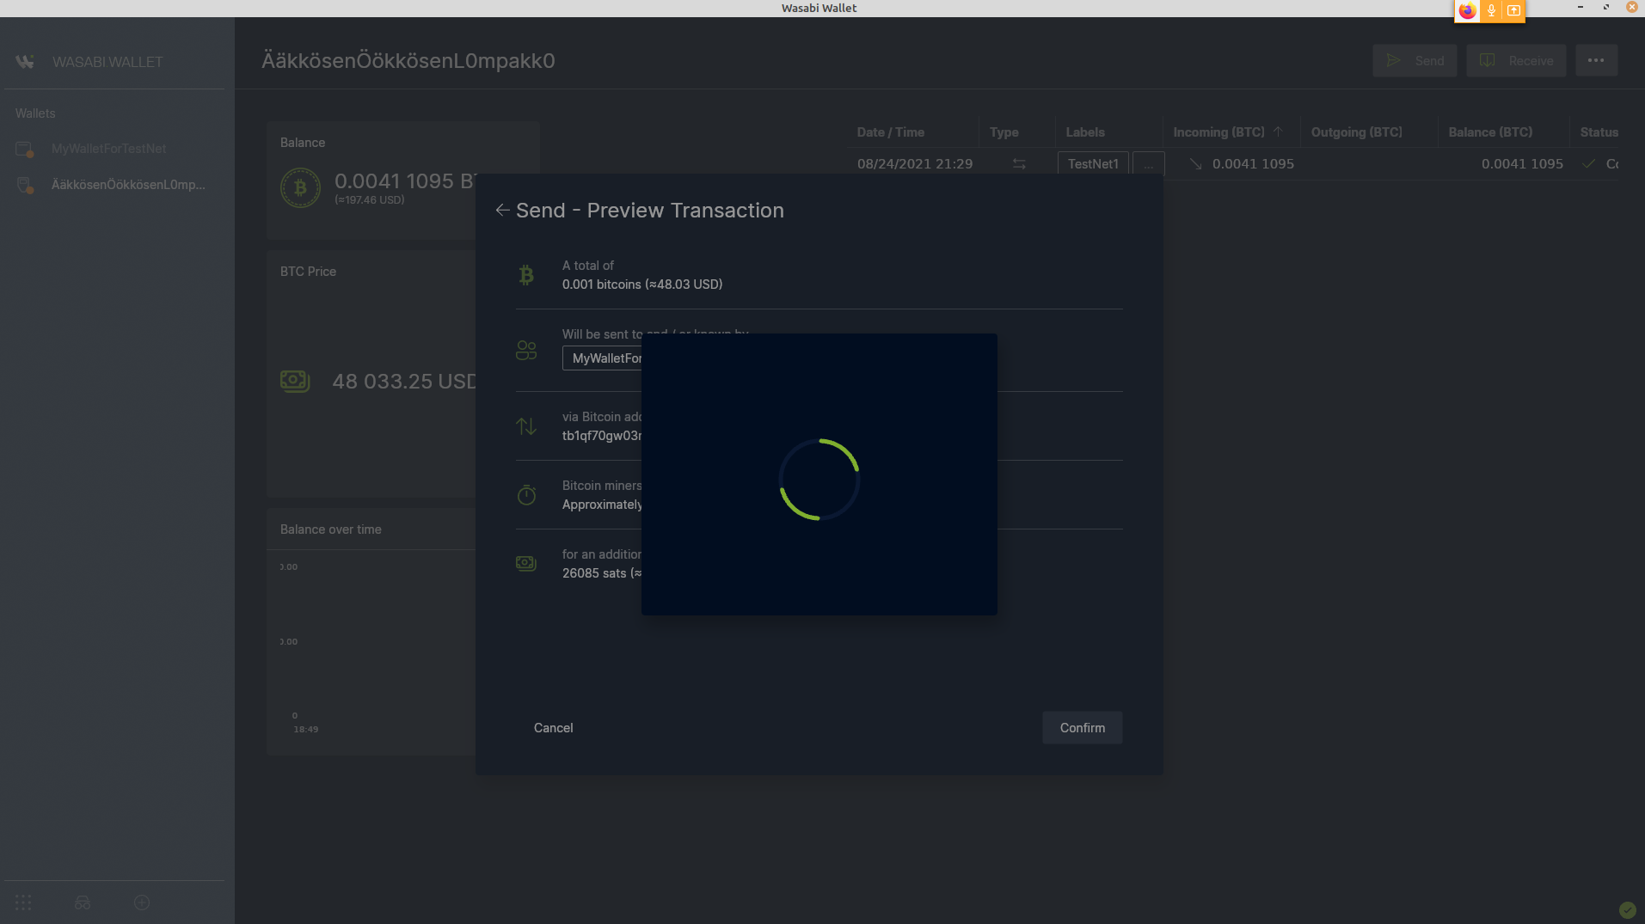Image resolution: width=1645 pixels, height=924 pixels.
Task: Click the bitcoin icon next to total amount
Action: point(526,275)
